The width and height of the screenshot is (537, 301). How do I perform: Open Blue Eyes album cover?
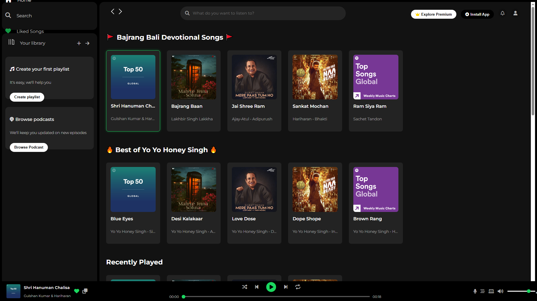(133, 189)
